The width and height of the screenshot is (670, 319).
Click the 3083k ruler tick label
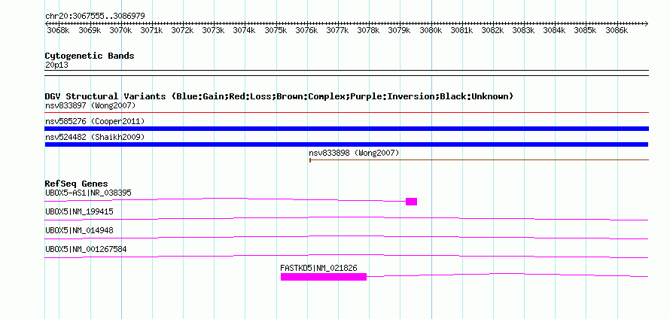(523, 31)
